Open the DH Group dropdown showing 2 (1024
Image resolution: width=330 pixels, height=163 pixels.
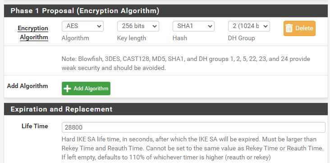pyautogui.click(x=249, y=26)
